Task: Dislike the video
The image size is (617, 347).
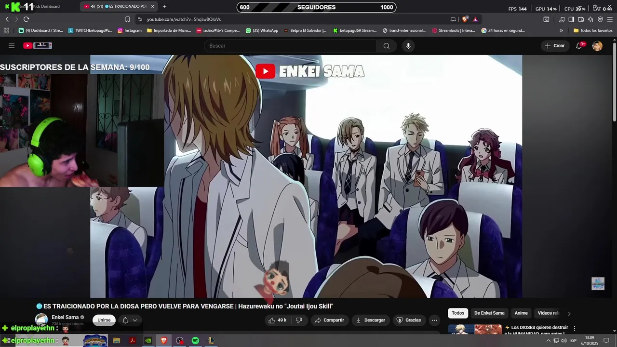Action: [x=299, y=320]
